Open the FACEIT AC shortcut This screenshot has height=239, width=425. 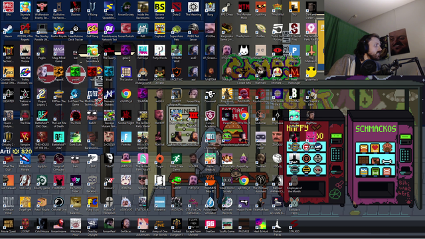point(177,72)
